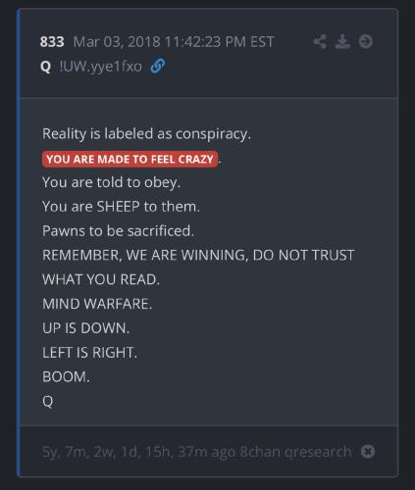Click the relative time 5y, 7m, 2w ago

click(139, 452)
